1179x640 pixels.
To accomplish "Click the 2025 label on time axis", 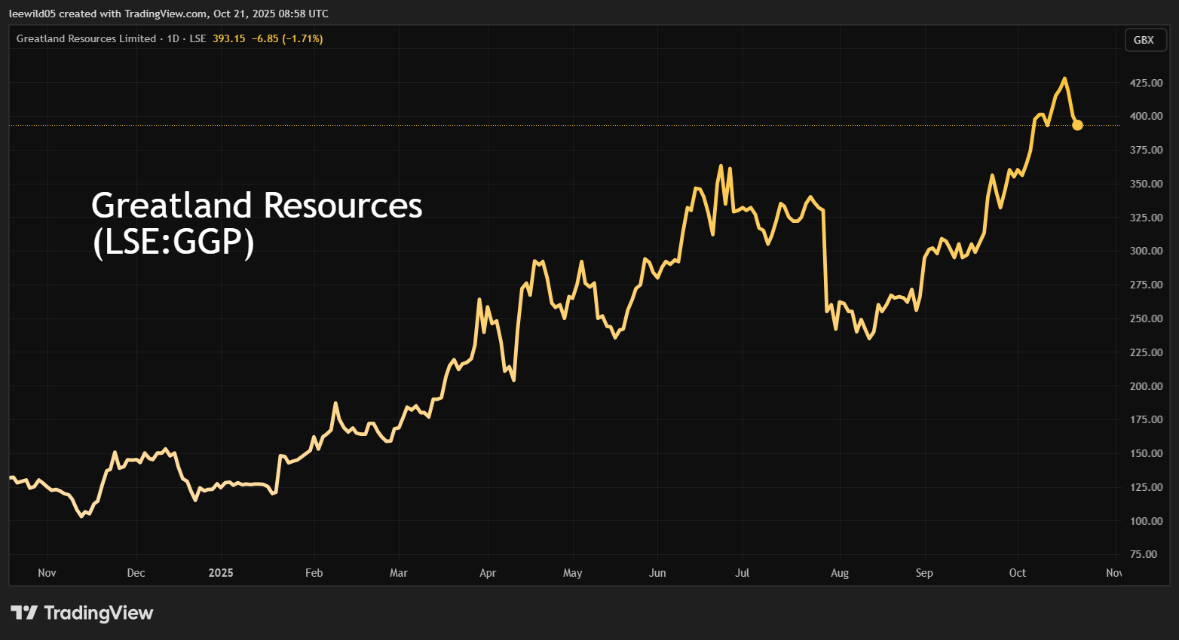I will click(x=221, y=573).
